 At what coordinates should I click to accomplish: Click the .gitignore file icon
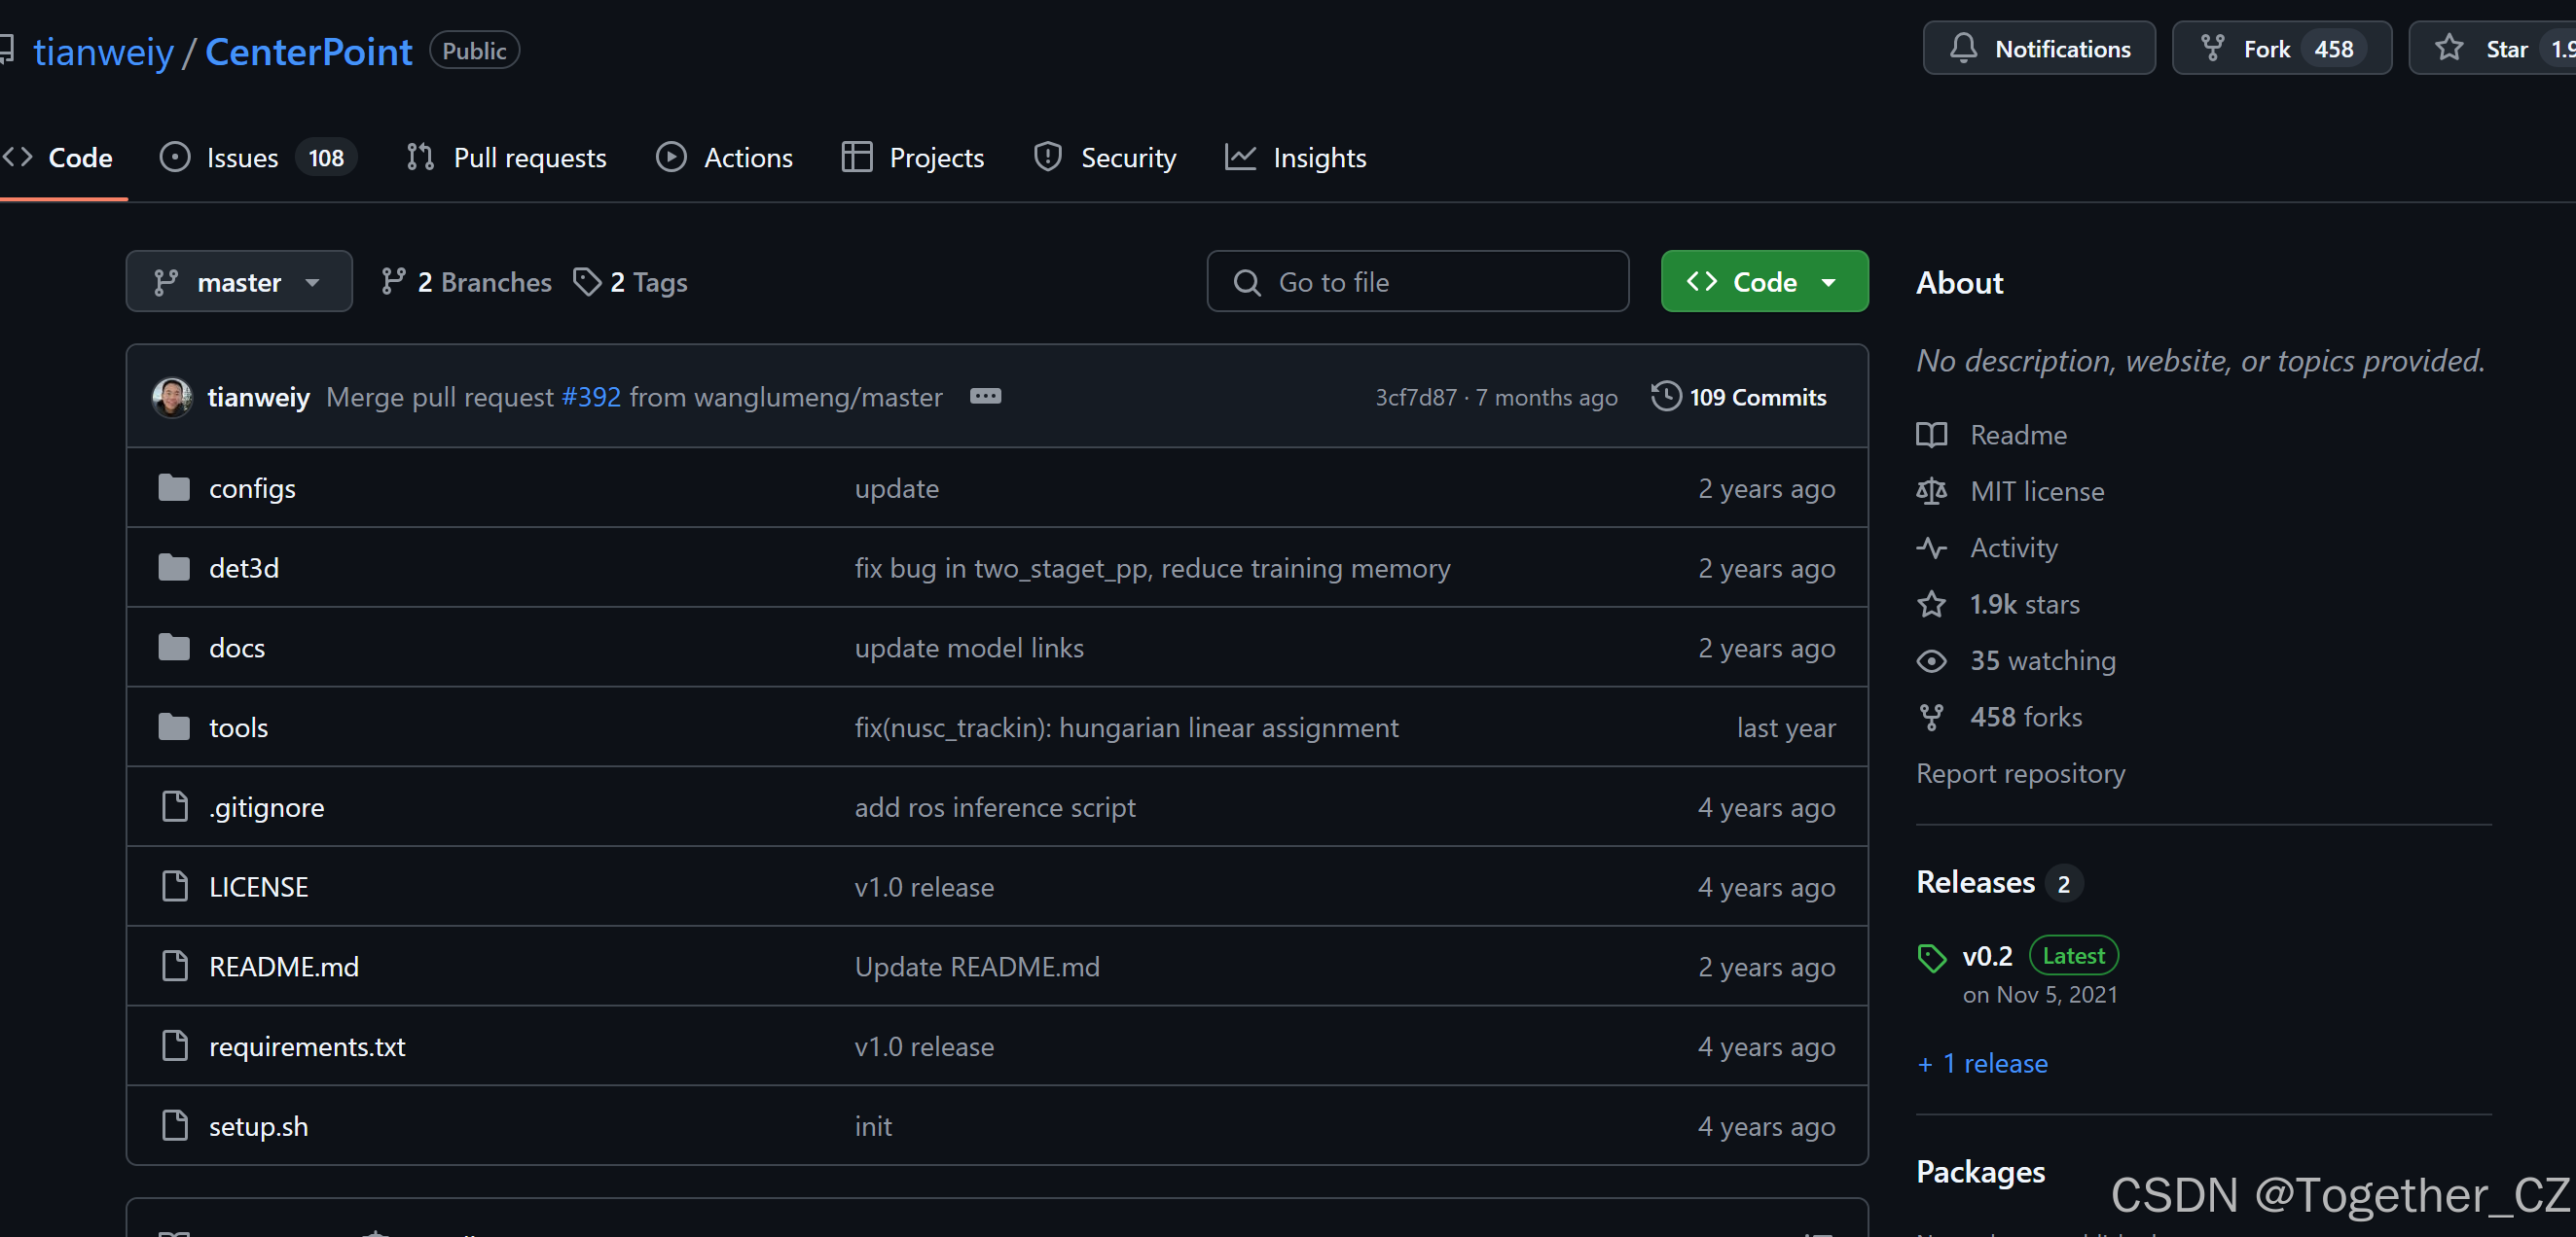pos(175,806)
